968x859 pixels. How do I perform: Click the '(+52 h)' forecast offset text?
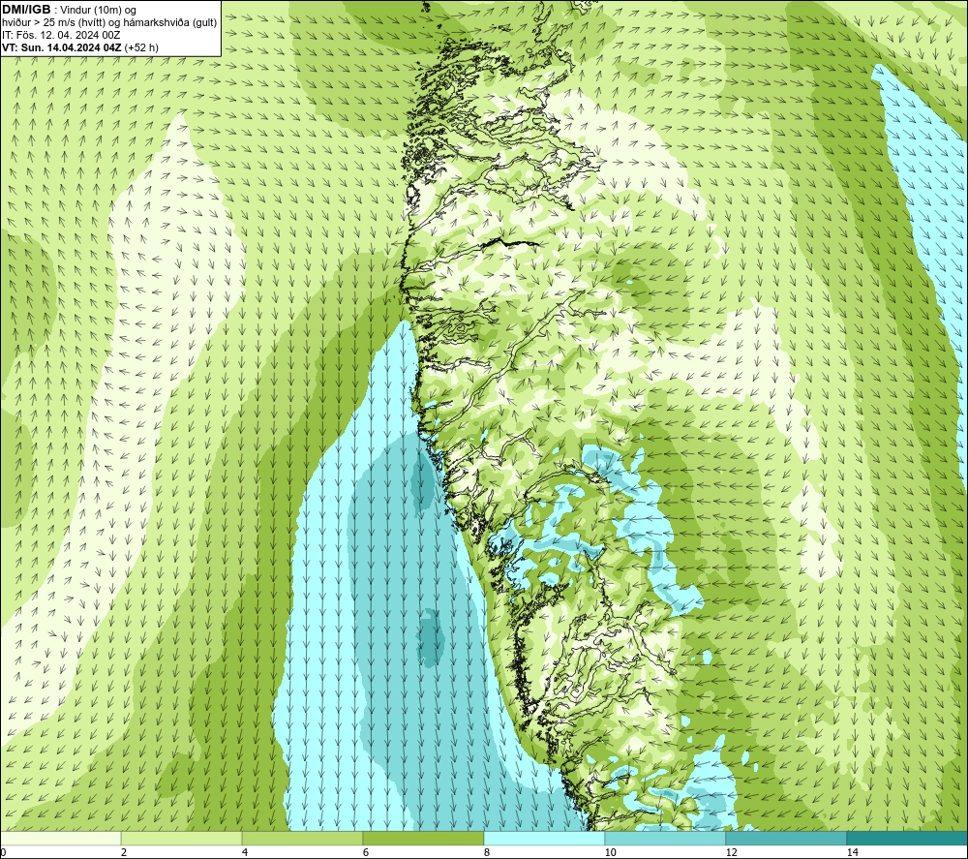[141, 47]
